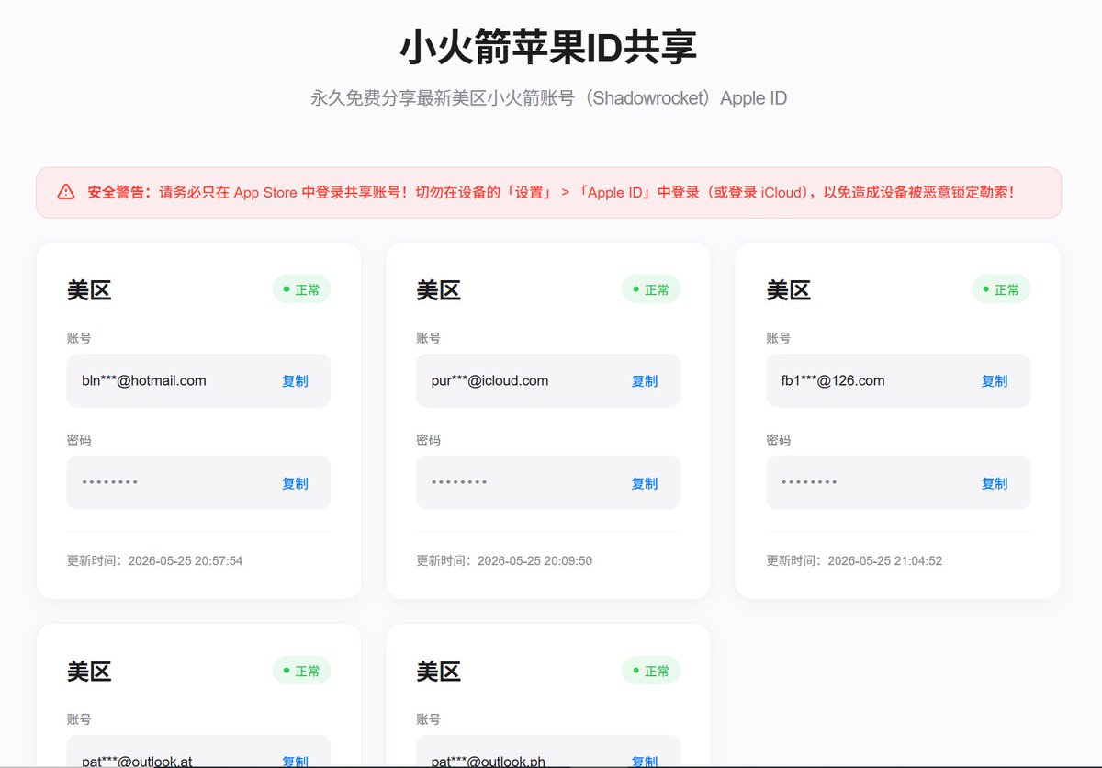Click the 密码 label on the 126.com card
The height and width of the screenshot is (768, 1102).
tap(779, 440)
